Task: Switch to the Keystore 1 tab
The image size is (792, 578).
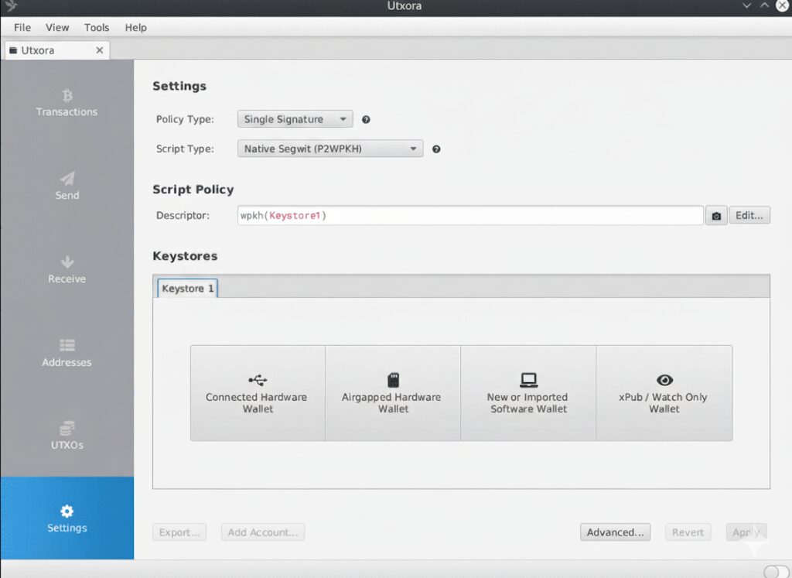Action: click(186, 287)
